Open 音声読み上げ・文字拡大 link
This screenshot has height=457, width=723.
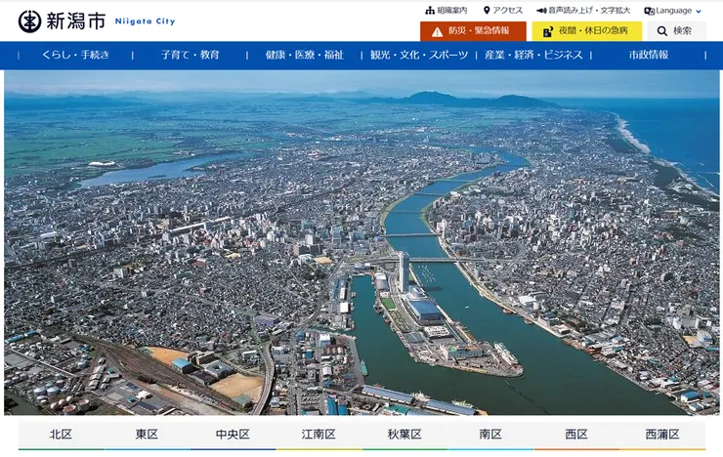[589, 10]
